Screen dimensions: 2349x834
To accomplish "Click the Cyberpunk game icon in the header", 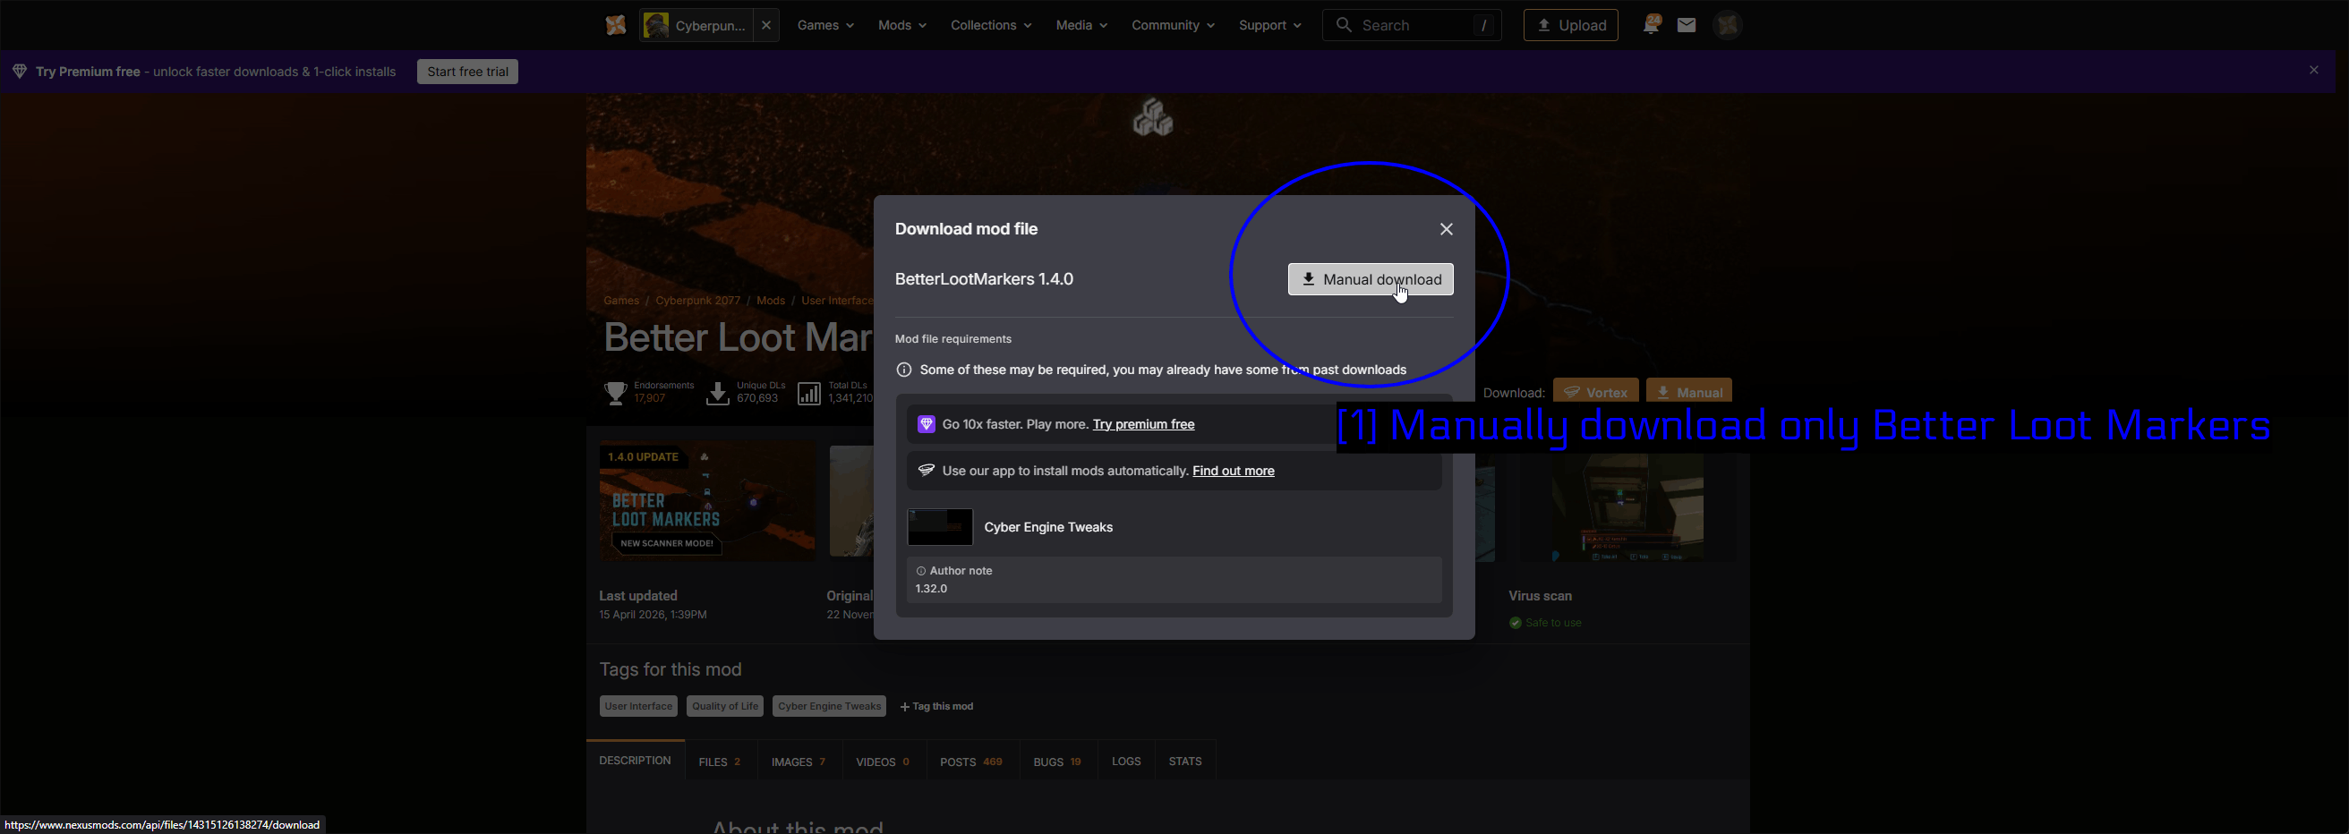I will click(x=655, y=26).
